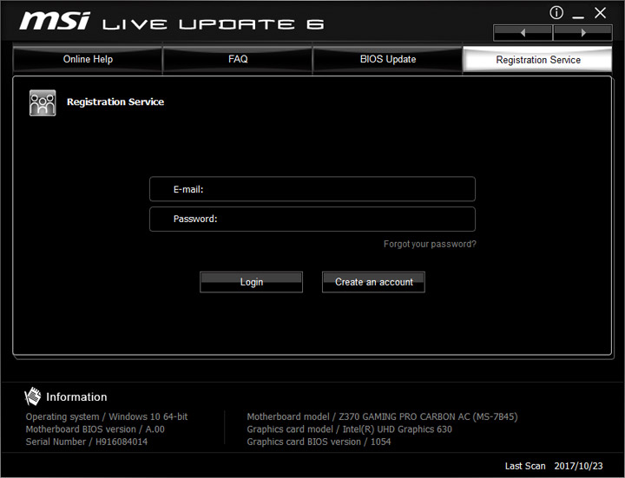Click Motherboard BIOS version A.00 text
625x478 pixels.
[95, 429]
